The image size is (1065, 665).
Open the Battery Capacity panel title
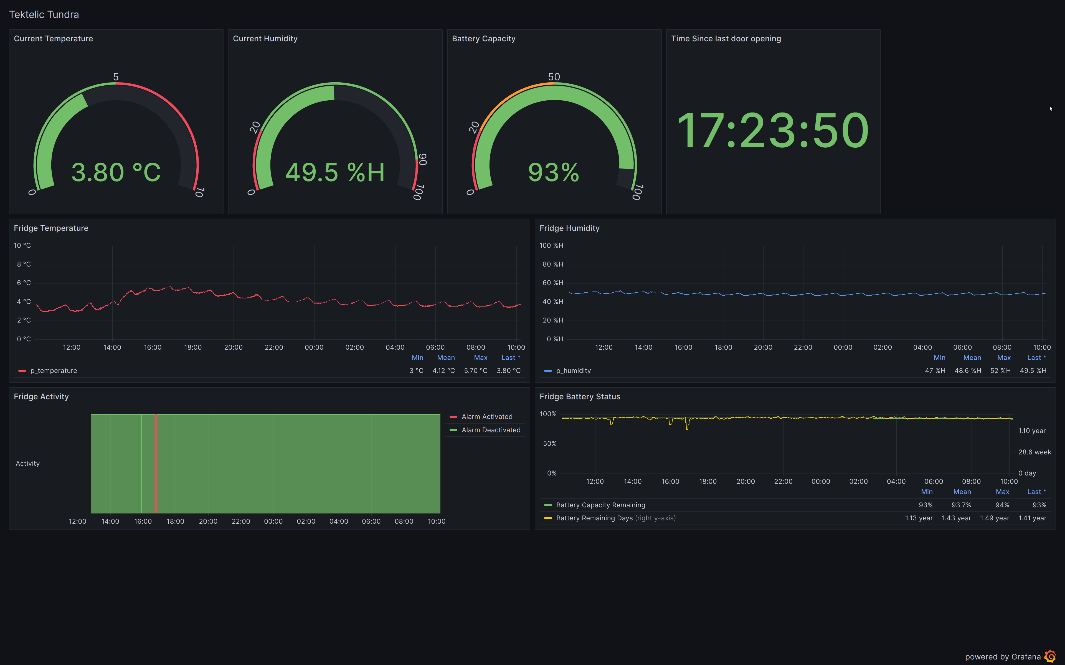click(483, 39)
